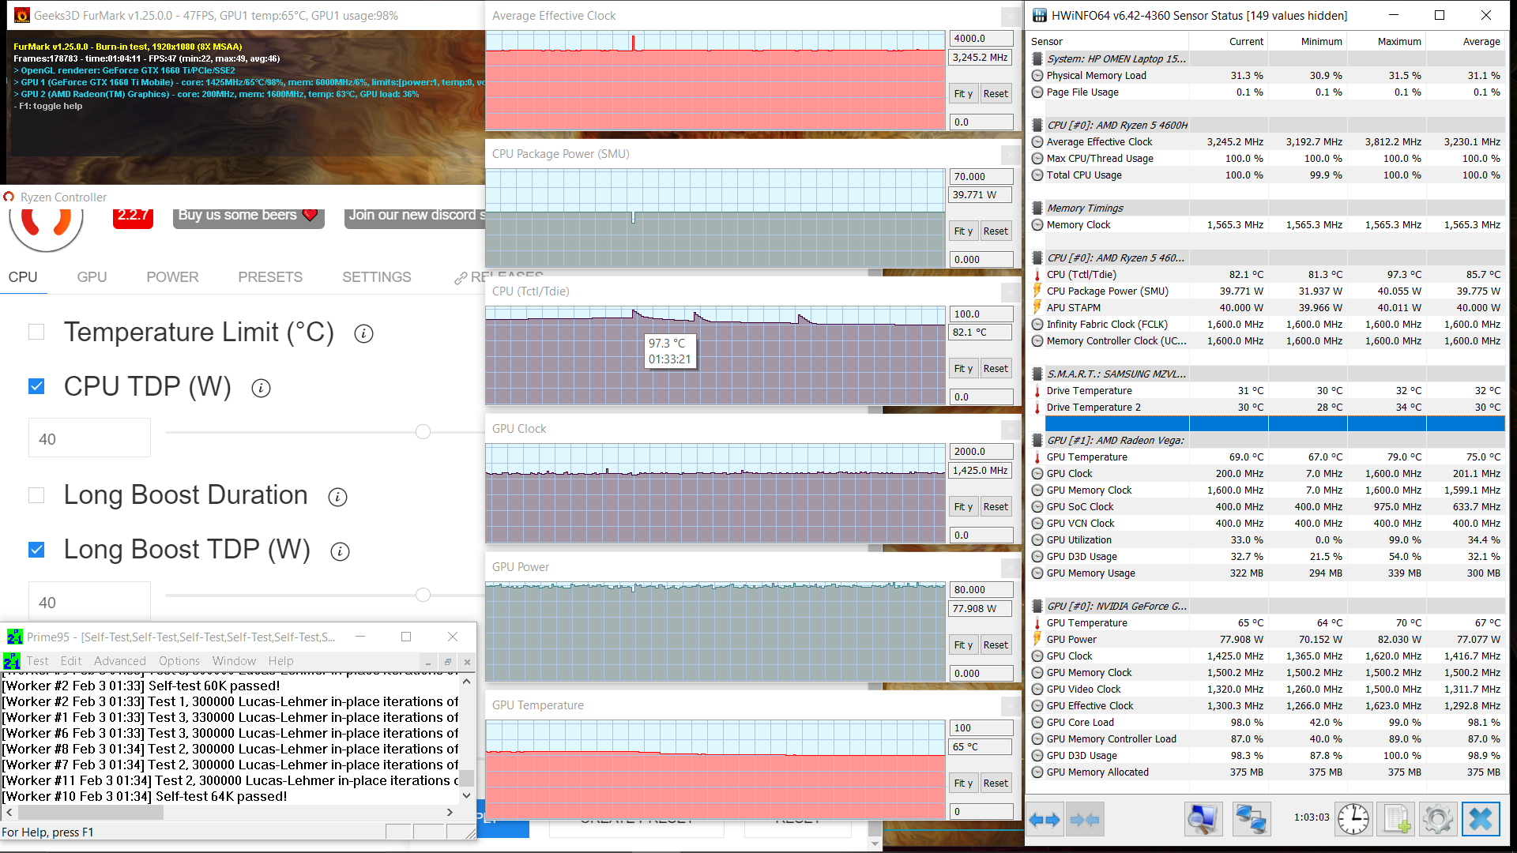Switch to the GPU tab in Ryzen Controller
This screenshot has height=853, width=1517.
[x=92, y=277]
